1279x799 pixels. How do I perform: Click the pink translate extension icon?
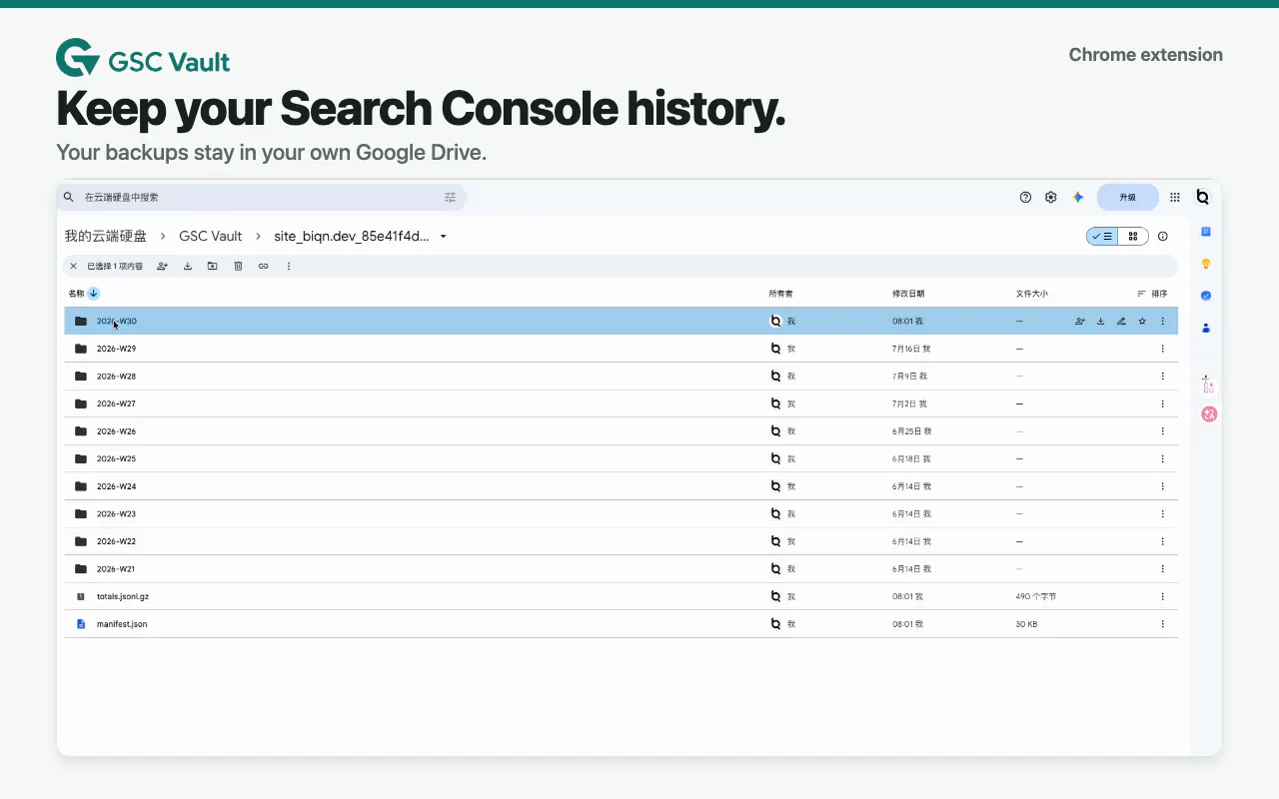1209,414
